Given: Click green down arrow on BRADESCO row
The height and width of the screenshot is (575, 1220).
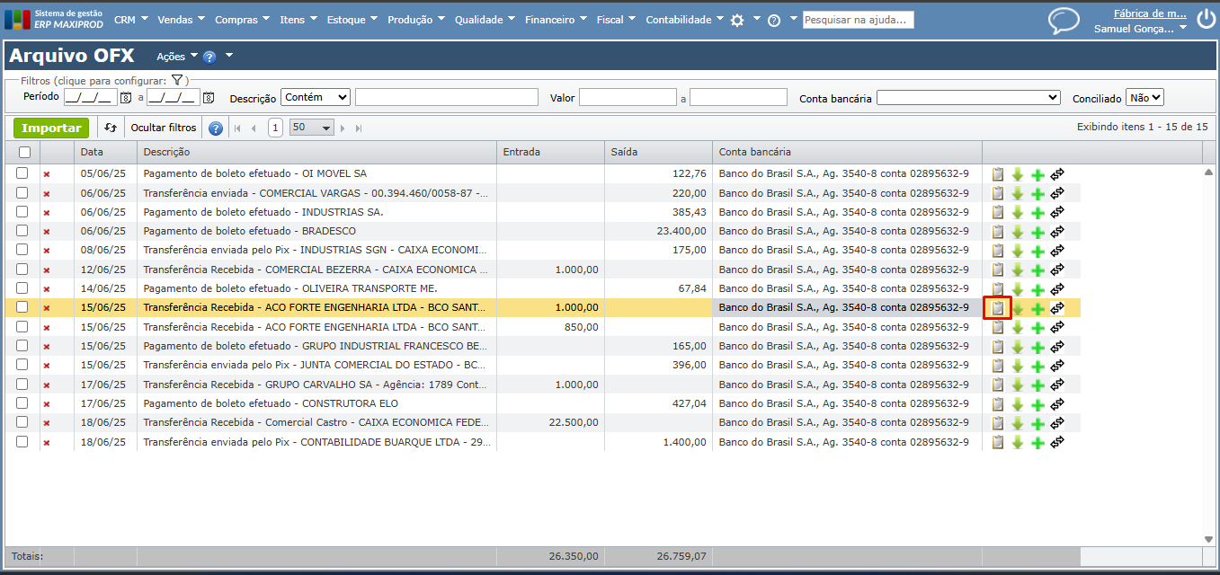Looking at the screenshot, I should (x=1018, y=232).
